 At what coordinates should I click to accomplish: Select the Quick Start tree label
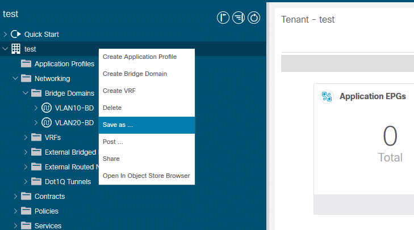(x=41, y=35)
